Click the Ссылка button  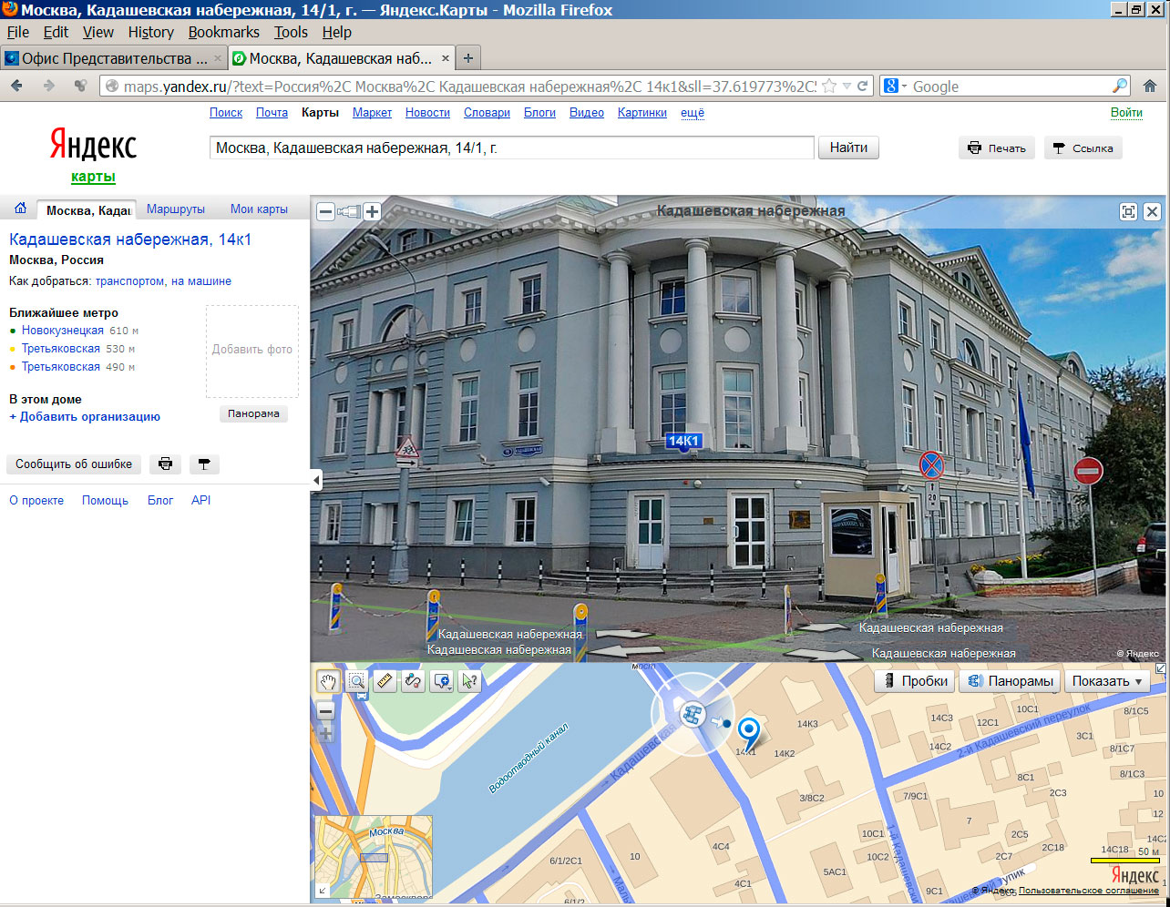click(1083, 148)
